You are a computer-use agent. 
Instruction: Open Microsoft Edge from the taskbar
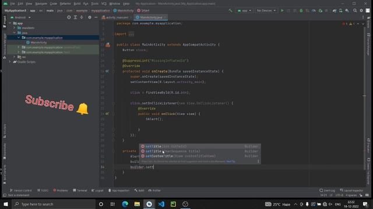(x=125, y=204)
